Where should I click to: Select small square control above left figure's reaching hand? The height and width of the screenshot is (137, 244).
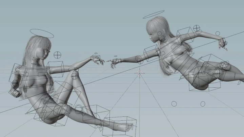tap(96, 53)
